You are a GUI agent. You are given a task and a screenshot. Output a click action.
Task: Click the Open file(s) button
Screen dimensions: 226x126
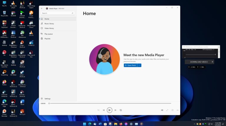coord(130,65)
